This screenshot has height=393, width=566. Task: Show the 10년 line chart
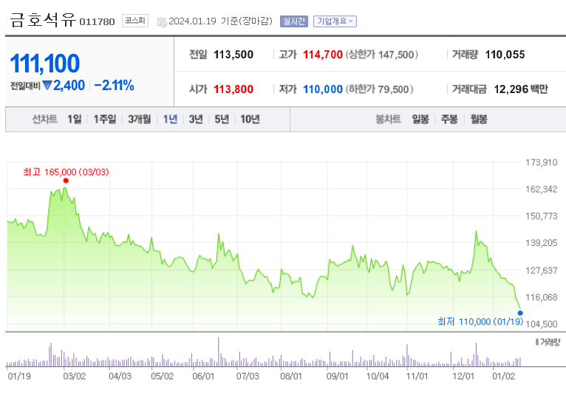(250, 119)
